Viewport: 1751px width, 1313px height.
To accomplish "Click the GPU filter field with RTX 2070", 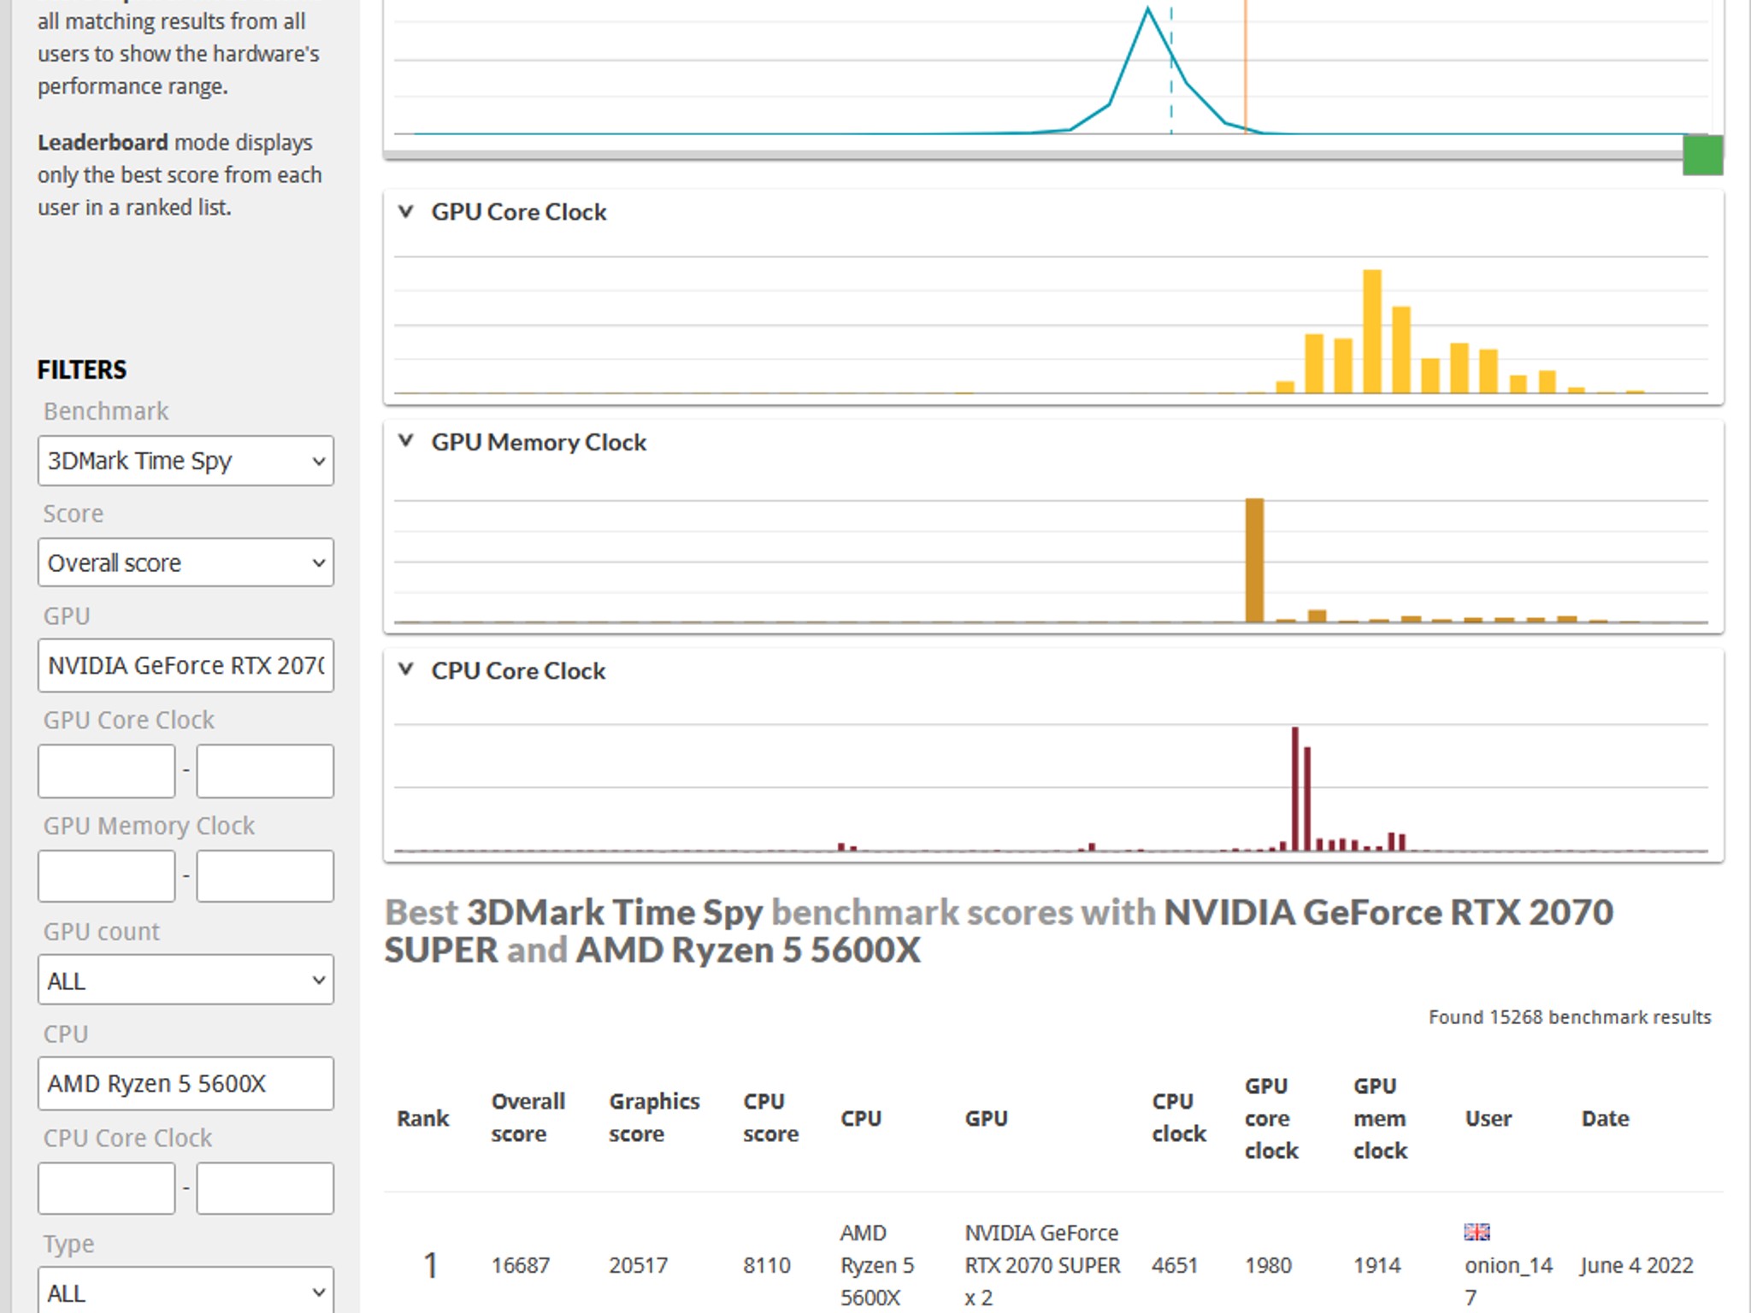I will [186, 665].
